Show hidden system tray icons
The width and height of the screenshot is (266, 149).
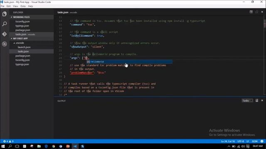[229, 147]
